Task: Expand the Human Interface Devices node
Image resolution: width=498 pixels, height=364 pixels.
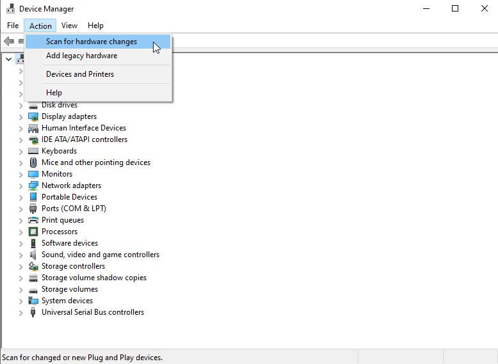Action: [x=20, y=129]
